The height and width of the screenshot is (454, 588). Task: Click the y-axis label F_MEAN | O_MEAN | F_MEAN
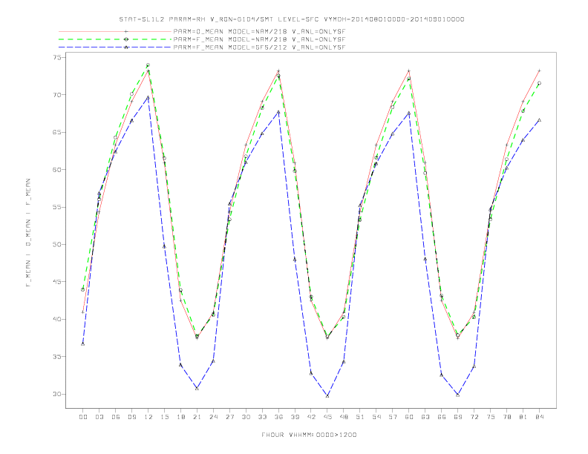[28, 233]
